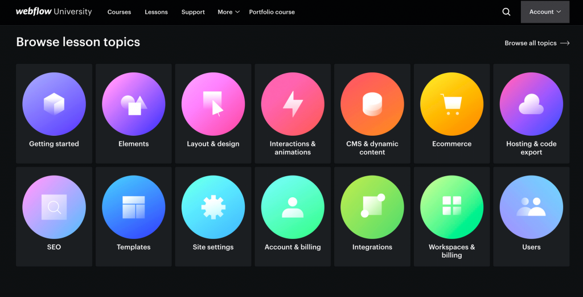Open the Layout & design cursor icon

[213, 104]
